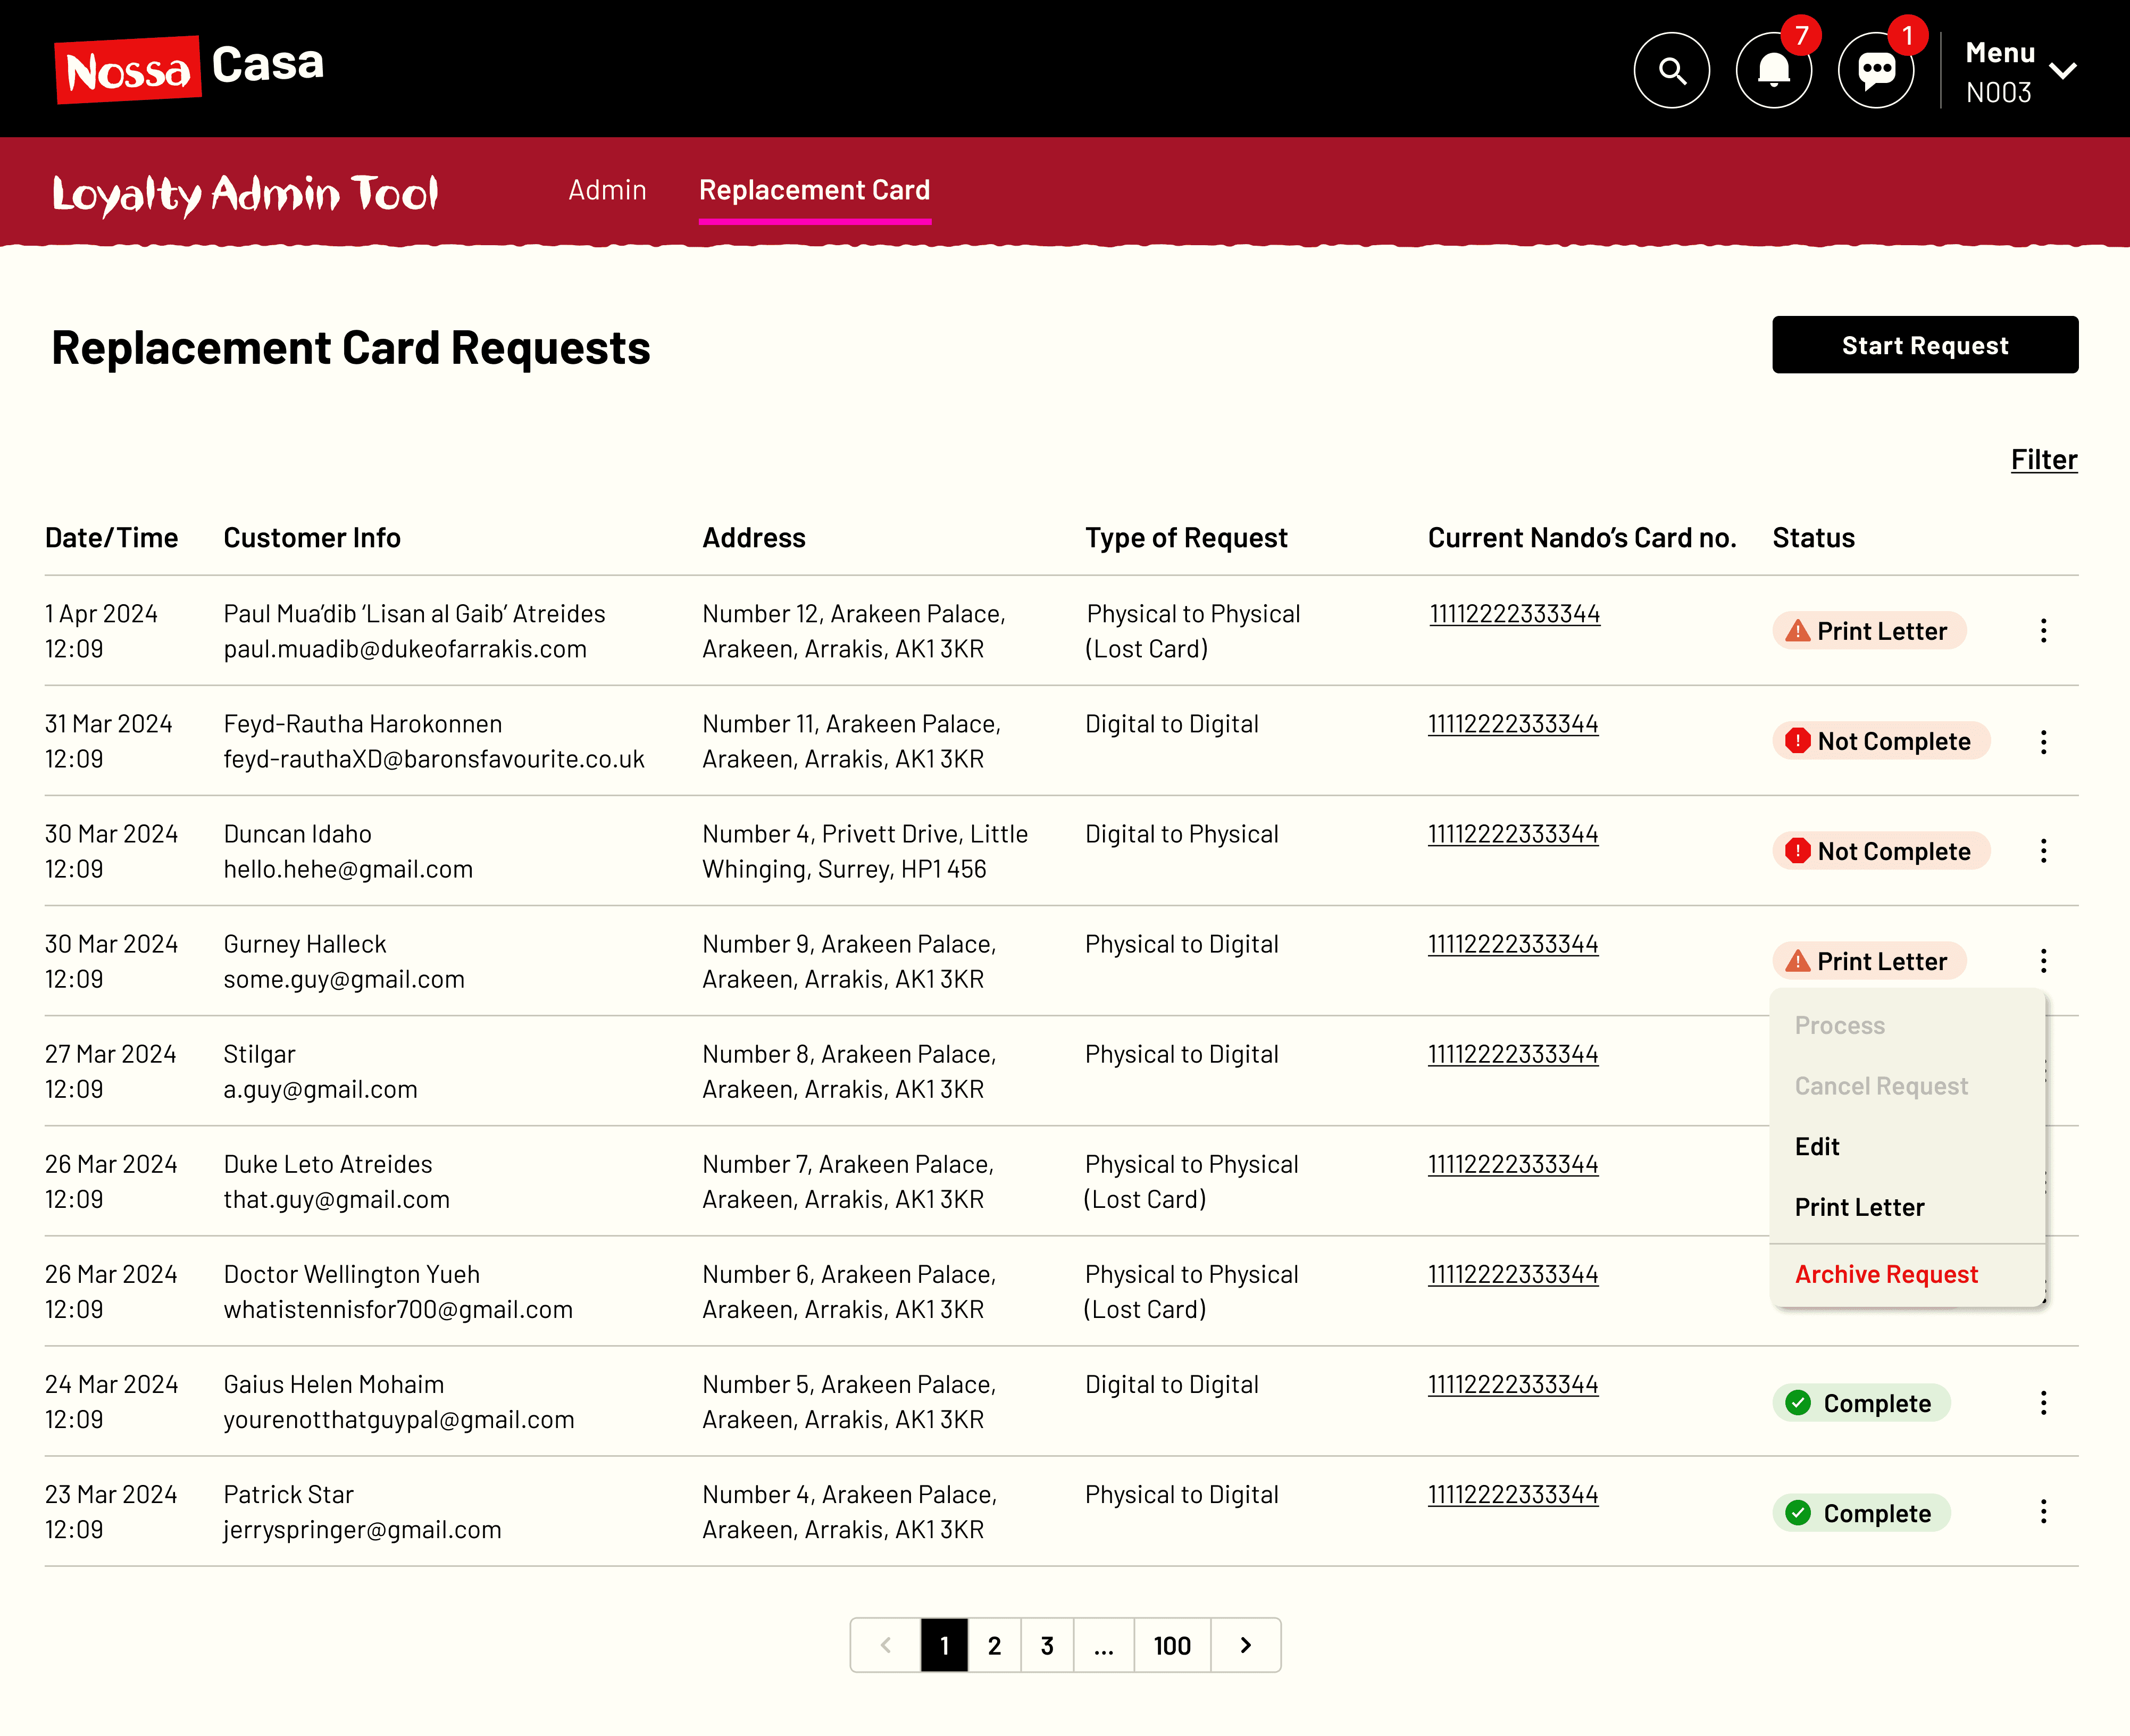Click the Print Letter badge for Gurney Halleck
2130x1736 pixels.
1869,961
